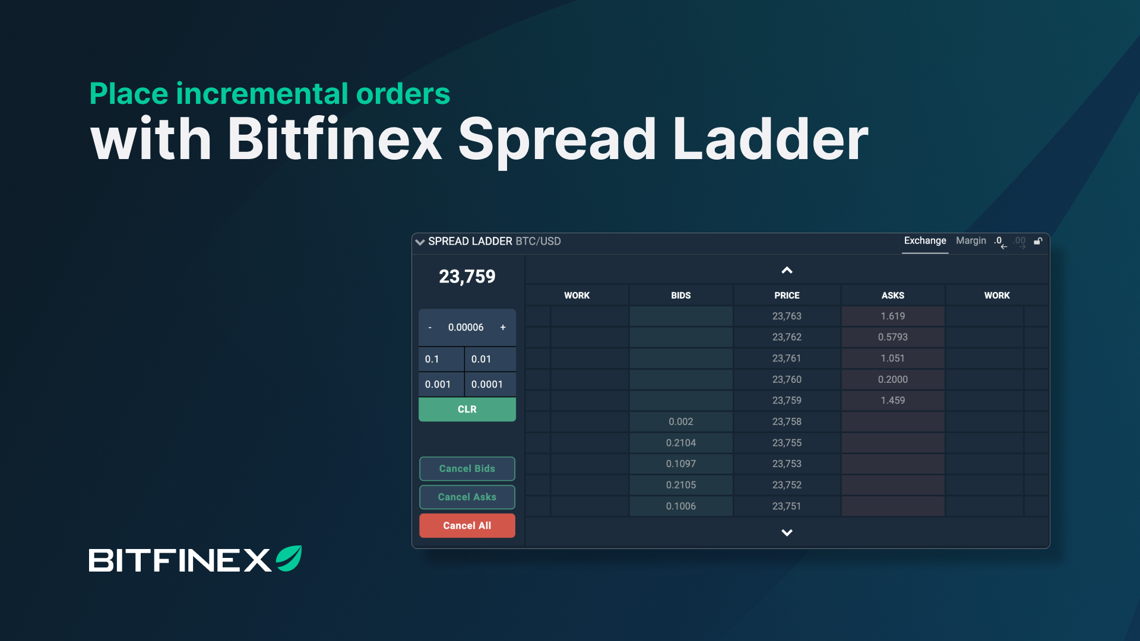Click the plus icon to increment order size
The width and height of the screenshot is (1140, 641).
(503, 327)
